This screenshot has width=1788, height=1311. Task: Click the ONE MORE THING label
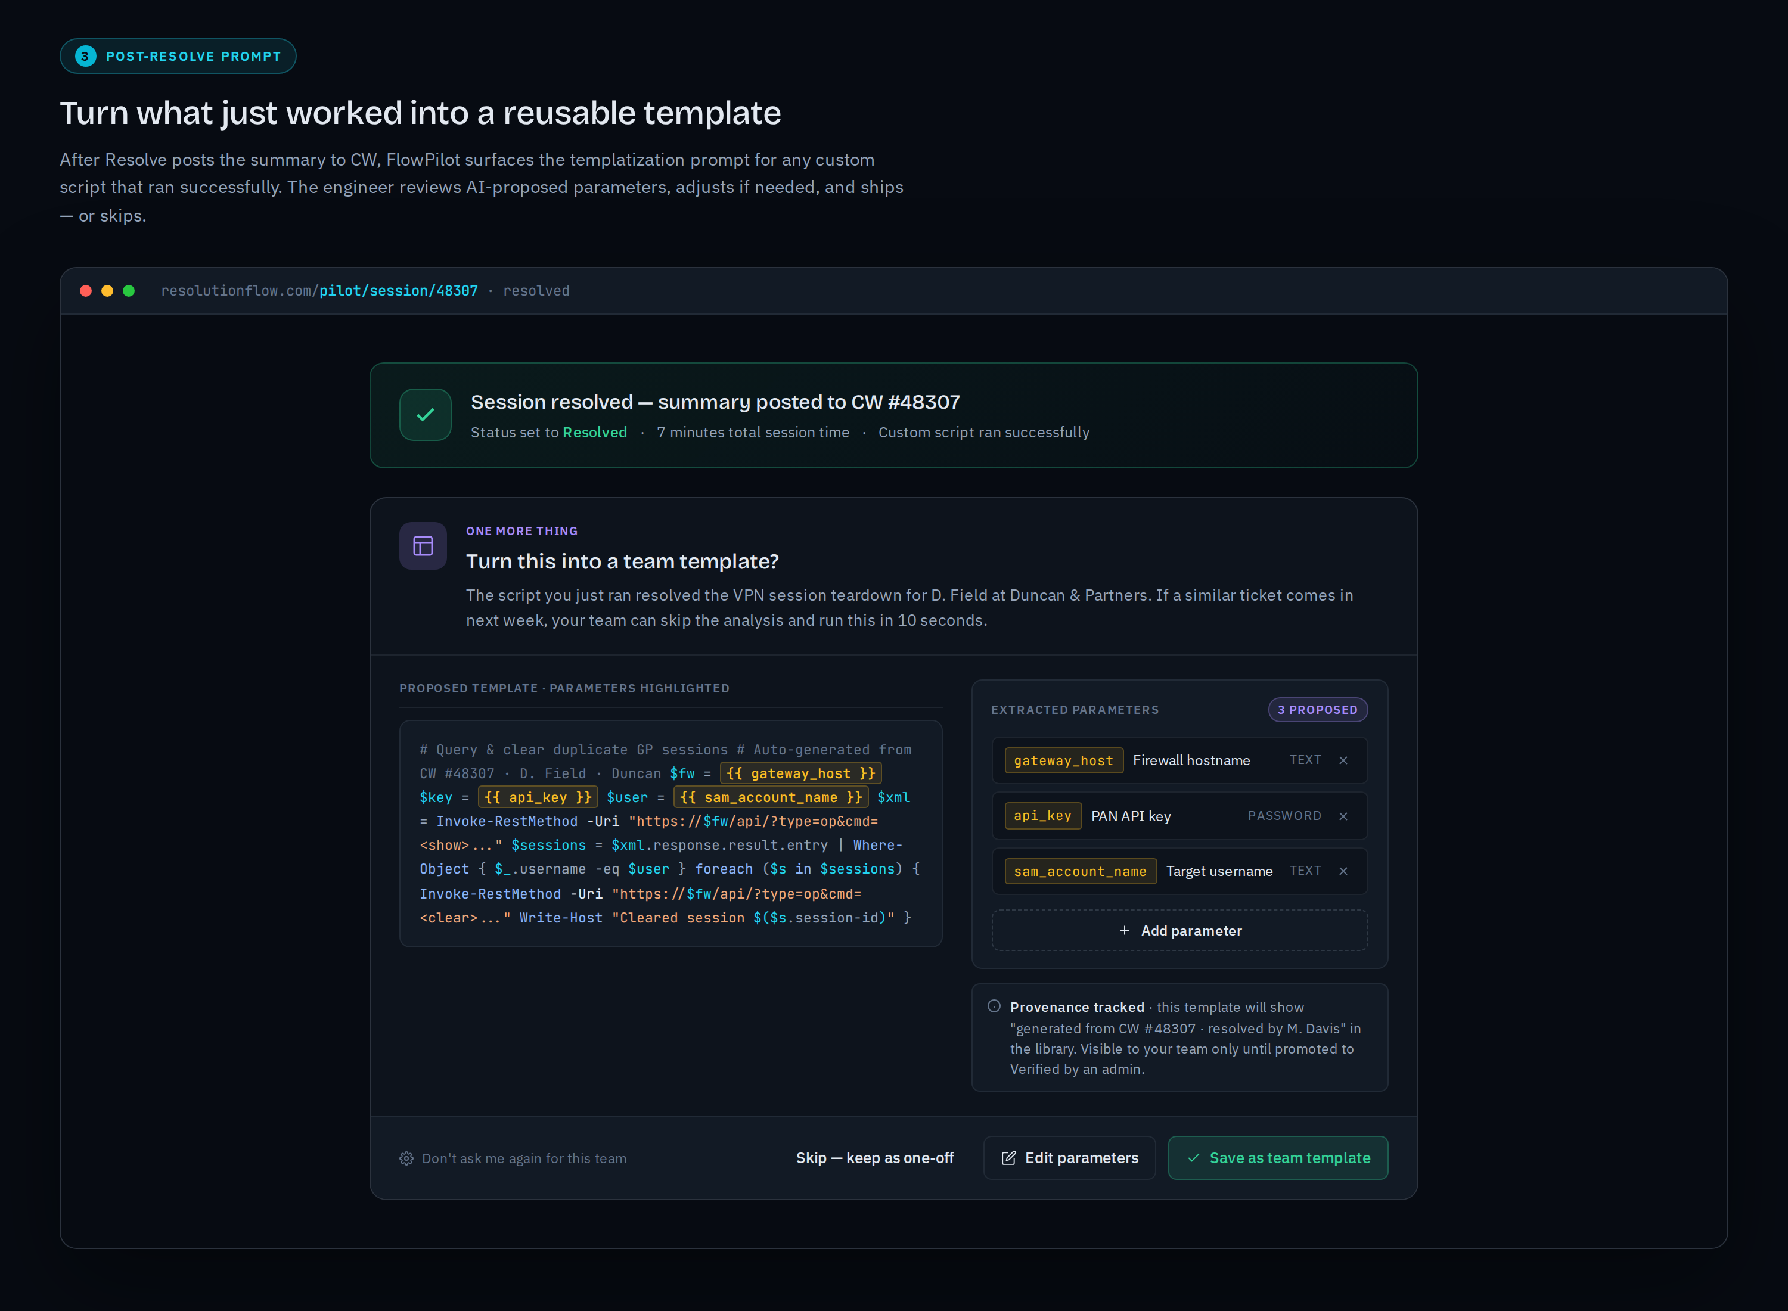(521, 531)
